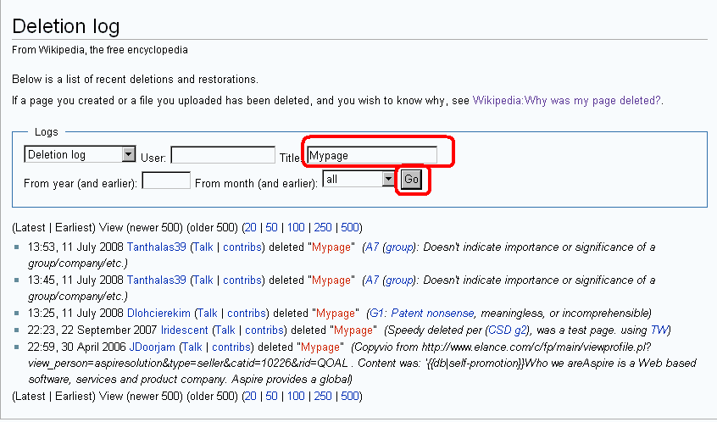Click the Title field containing Mypage
Screen dimensions: 717x422
click(x=371, y=155)
